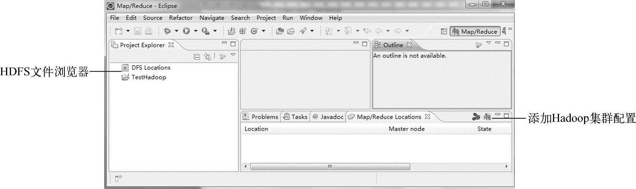Click the Open Perspective icon
636x189 pixels.
[444, 31]
